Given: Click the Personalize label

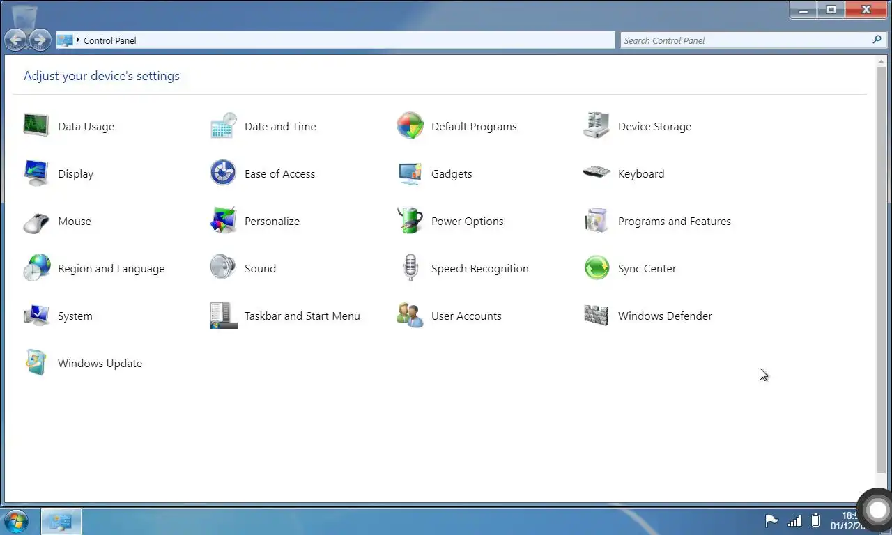Looking at the screenshot, I should pos(272,221).
